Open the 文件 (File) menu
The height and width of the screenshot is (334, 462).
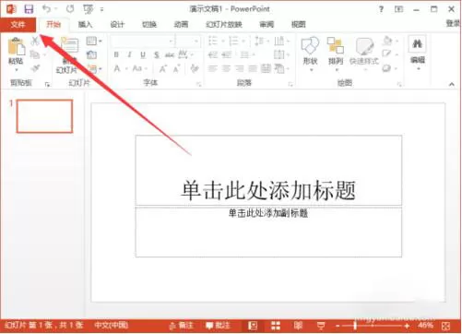coord(18,25)
